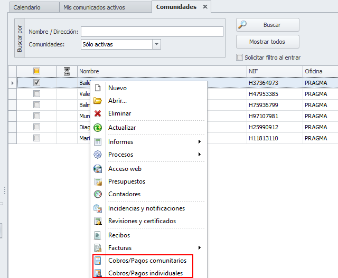Select Eliminar menu entry
Viewport: 338px width, 278px height.
[148, 113]
